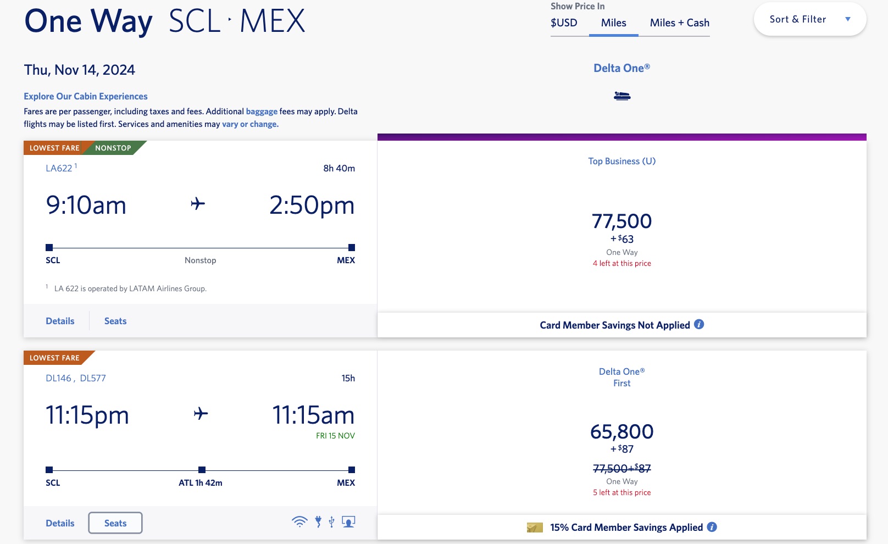Click the seatback entertainment icon
This screenshot has width=888, height=544.
coord(348,521)
